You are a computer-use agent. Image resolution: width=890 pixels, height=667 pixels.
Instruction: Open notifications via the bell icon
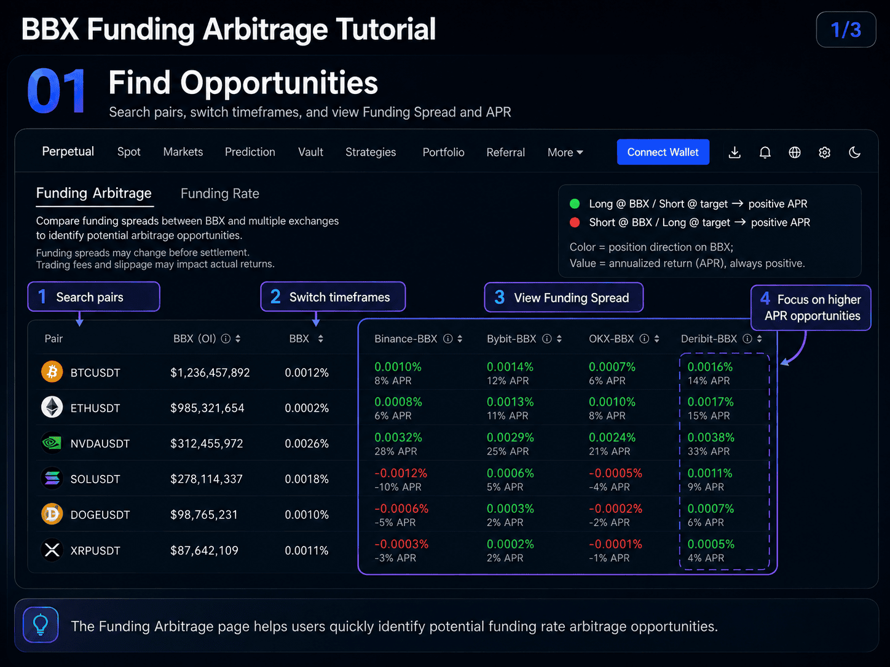click(765, 152)
